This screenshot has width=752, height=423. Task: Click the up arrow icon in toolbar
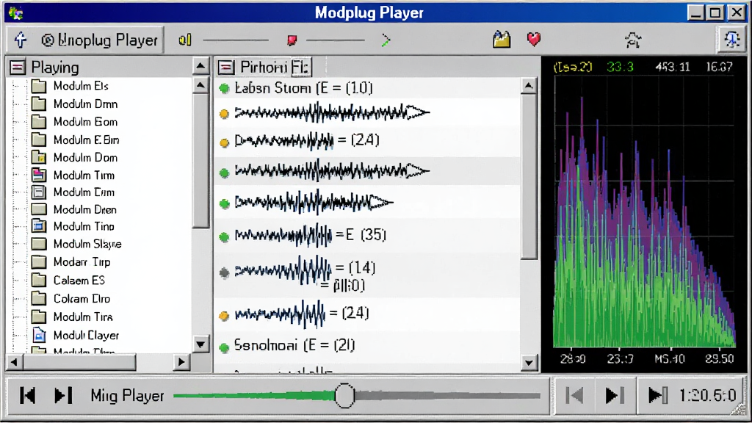(x=20, y=40)
